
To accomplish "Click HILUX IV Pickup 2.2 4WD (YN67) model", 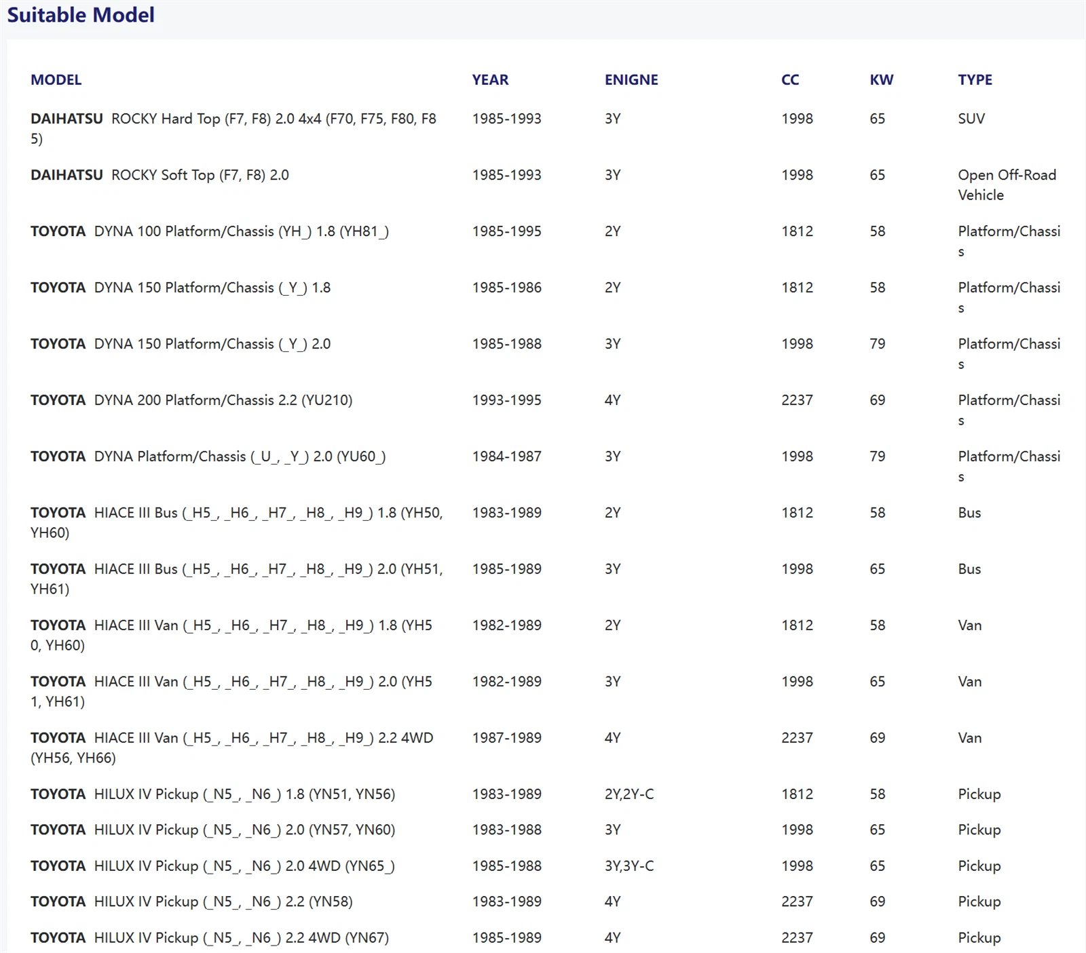I will [x=210, y=938].
